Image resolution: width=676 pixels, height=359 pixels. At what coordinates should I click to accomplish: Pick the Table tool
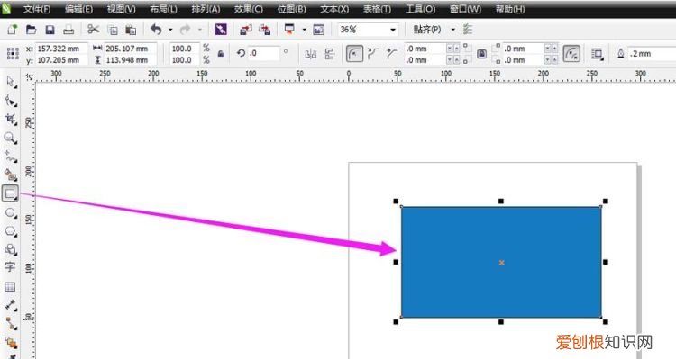10,287
